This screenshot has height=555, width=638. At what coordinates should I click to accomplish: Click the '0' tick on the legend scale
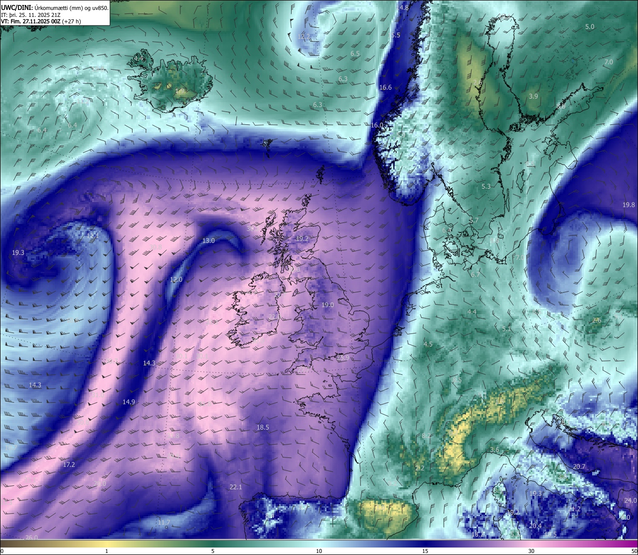click(x=1, y=551)
